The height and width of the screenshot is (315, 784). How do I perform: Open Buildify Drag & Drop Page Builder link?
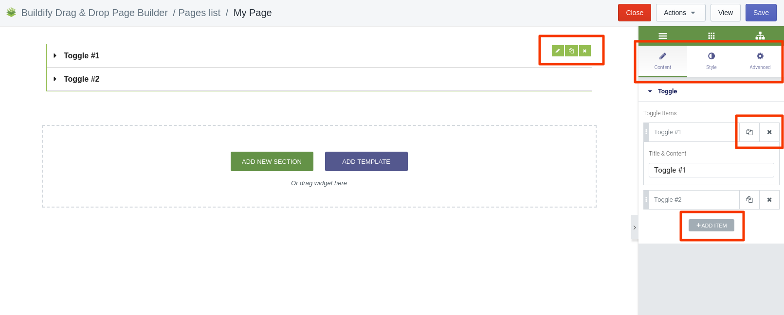94,13
